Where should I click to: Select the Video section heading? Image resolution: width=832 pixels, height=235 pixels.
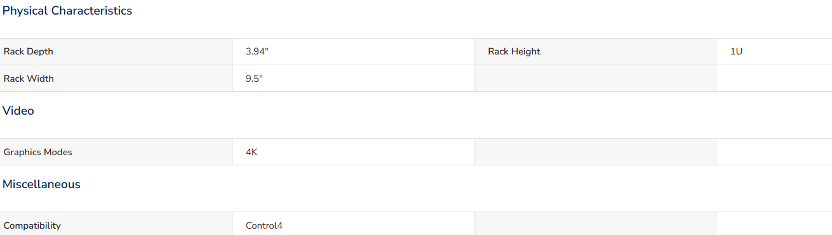[18, 111]
